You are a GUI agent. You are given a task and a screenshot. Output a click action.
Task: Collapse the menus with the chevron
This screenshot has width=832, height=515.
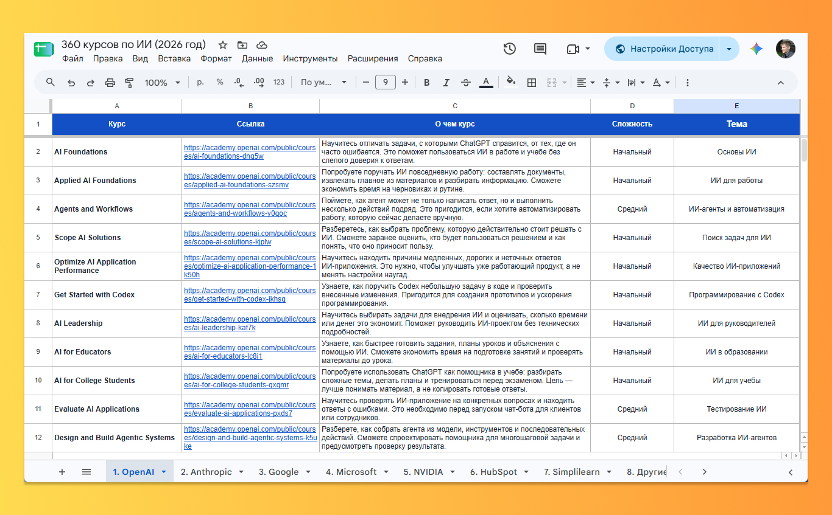pos(781,83)
